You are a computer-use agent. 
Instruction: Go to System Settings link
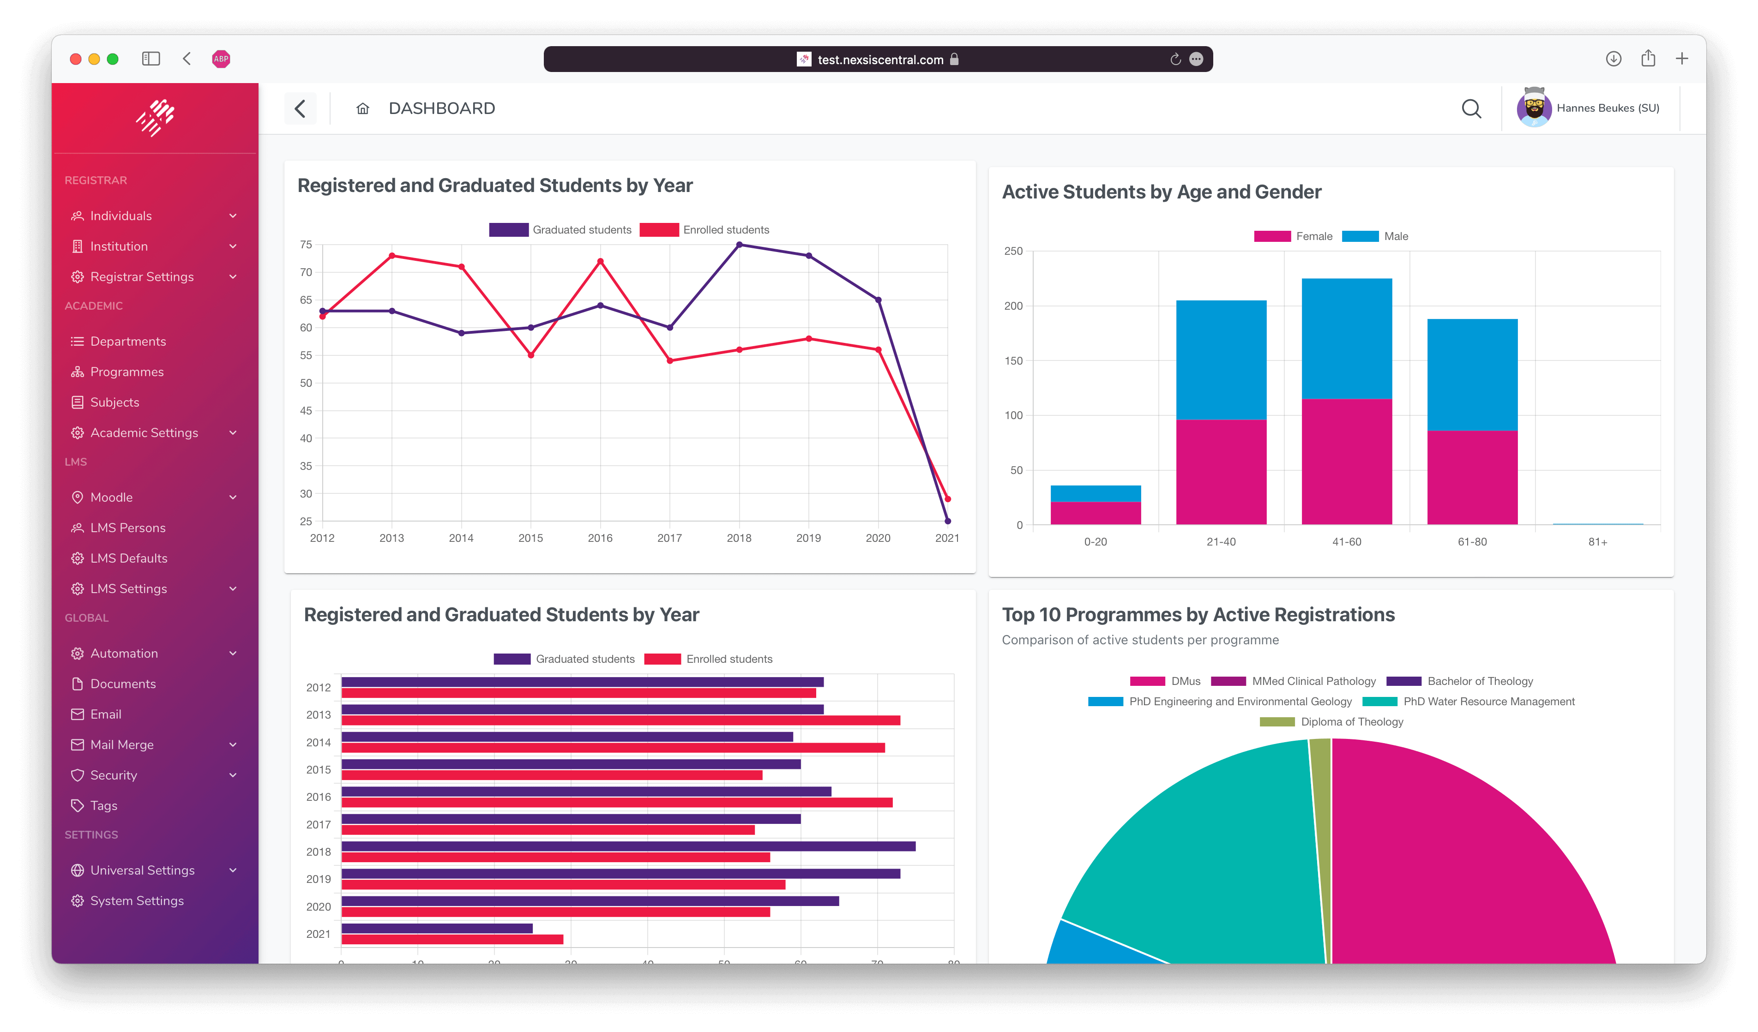coord(137,901)
